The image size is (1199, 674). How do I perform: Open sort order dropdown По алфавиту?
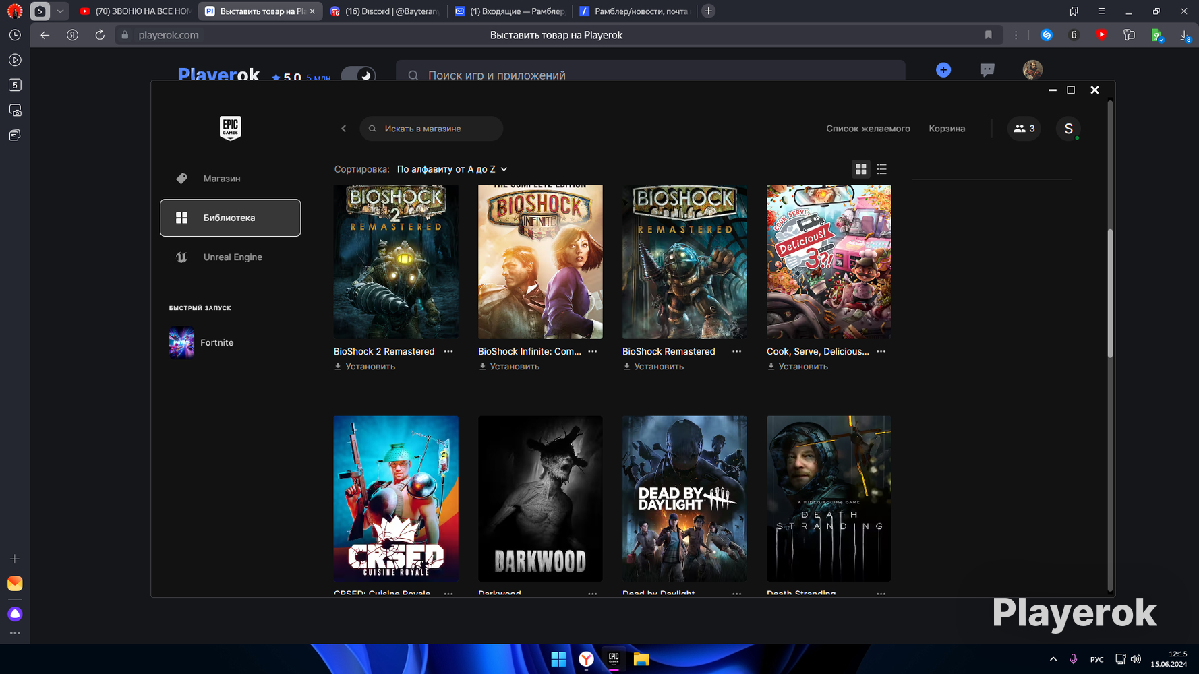coord(452,169)
